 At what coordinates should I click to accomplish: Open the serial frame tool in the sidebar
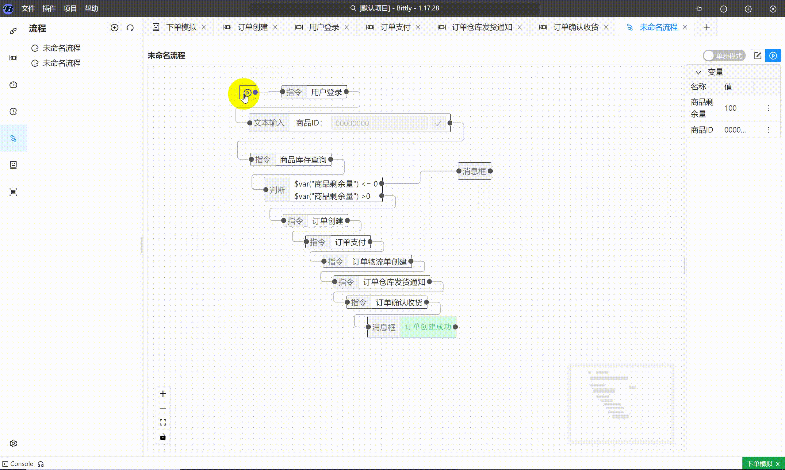[x=13, y=58]
